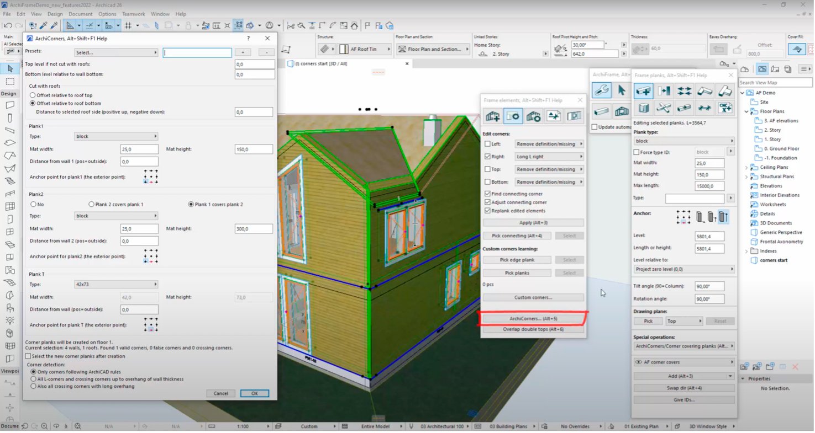
Task: Click the single plank icon in ArchiFrame palette
Action: pos(602,111)
